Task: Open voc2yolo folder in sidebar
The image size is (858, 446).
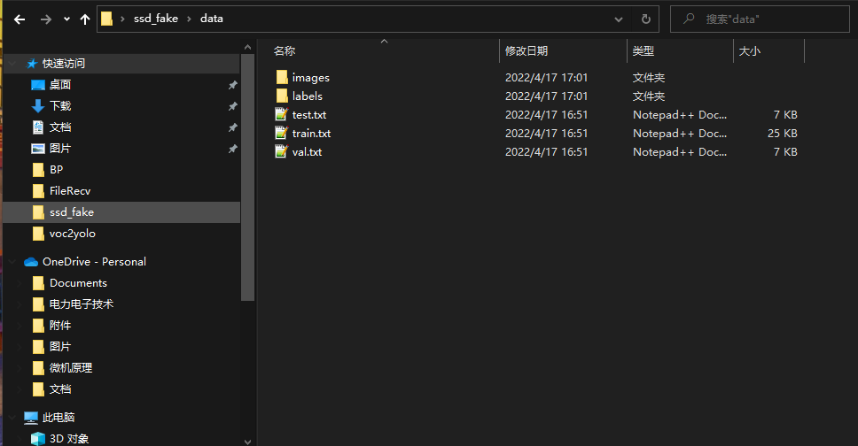Action: click(72, 234)
